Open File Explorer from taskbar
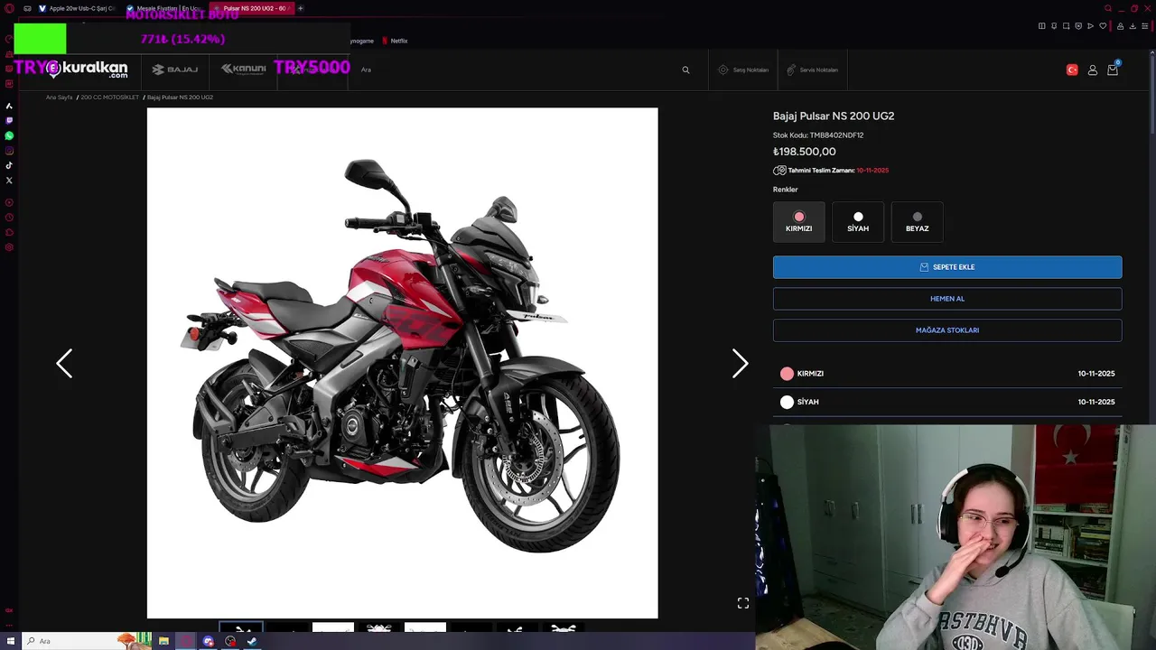The height and width of the screenshot is (650, 1156). tap(163, 641)
